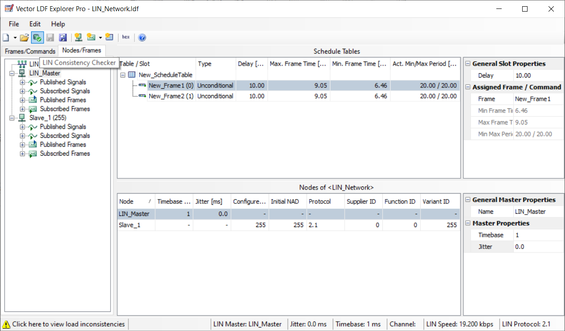The image size is (565, 331).
Task: Open Help via blue question mark icon
Action: (142, 37)
